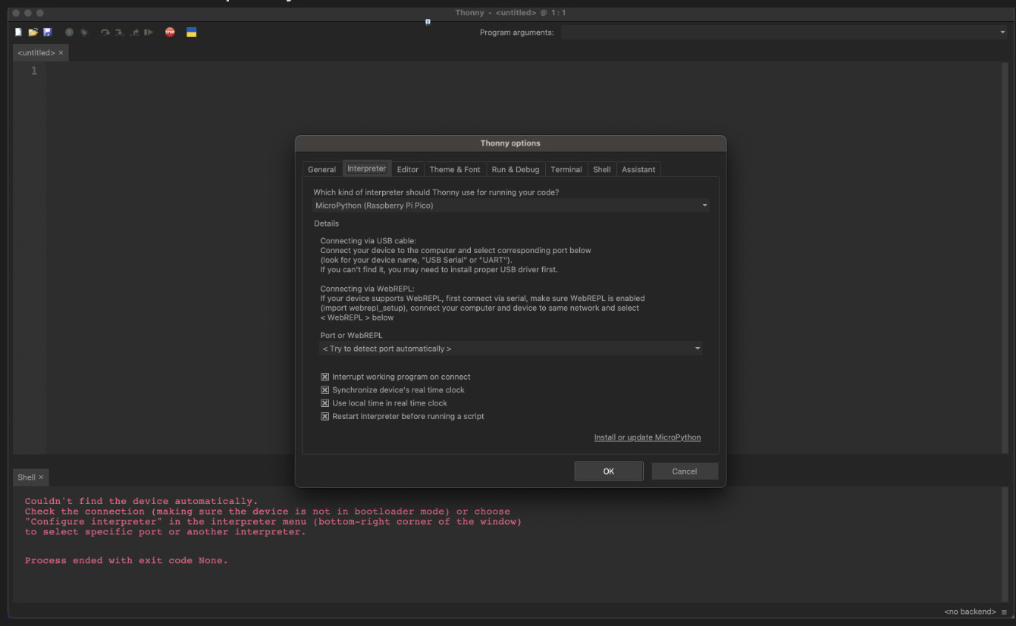The width and height of the screenshot is (1016, 626).
Task: Open the Shell options tab
Action: [x=602, y=170]
